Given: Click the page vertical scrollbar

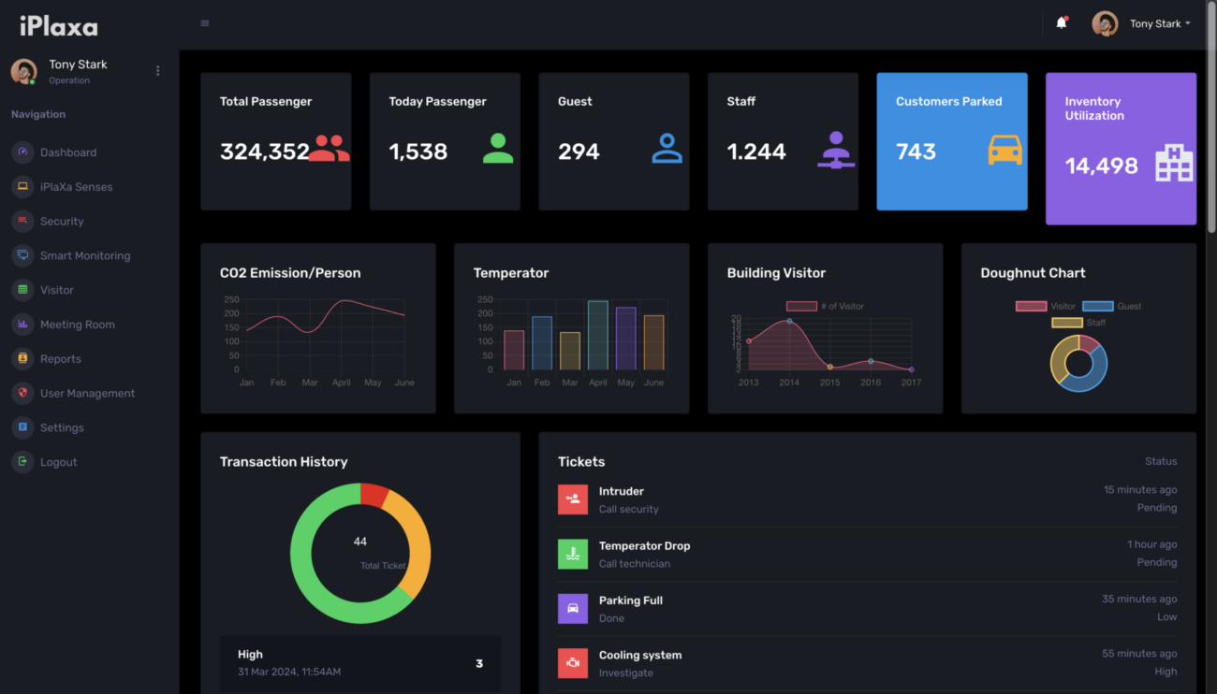Looking at the screenshot, I should 1211,140.
